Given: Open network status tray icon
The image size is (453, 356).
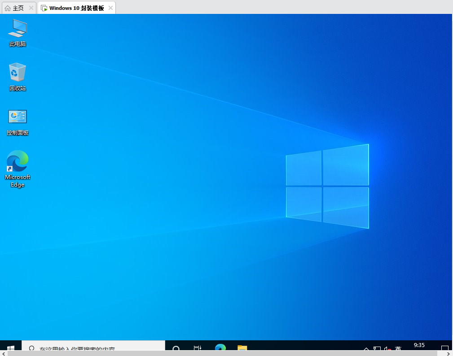Looking at the screenshot, I should point(377,348).
